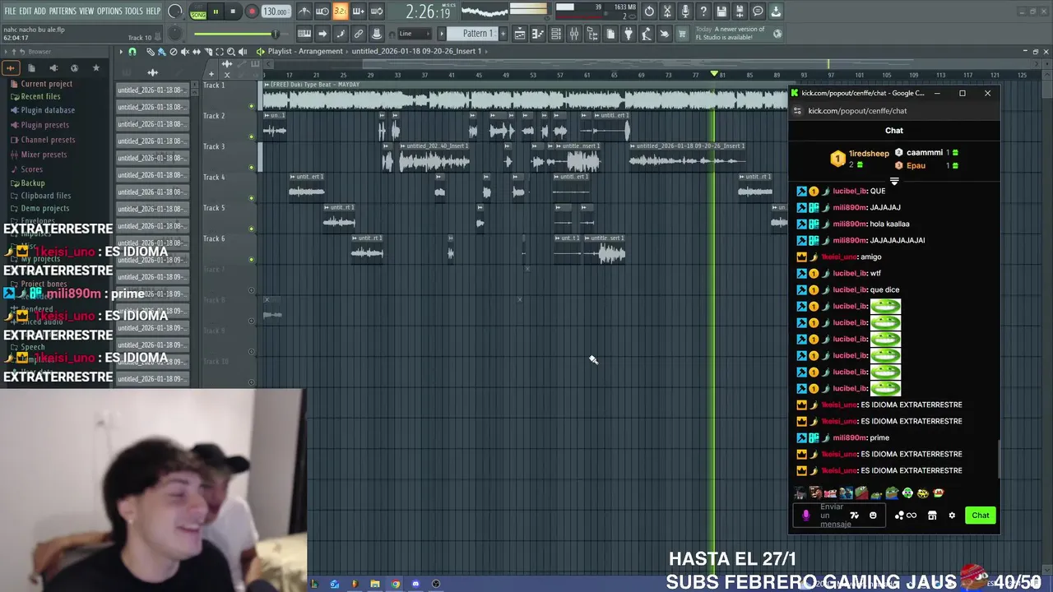Image resolution: width=1053 pixels, height=592 pixels.
Task: Click the multilink hat controller icon
Action: click(377, 34)
